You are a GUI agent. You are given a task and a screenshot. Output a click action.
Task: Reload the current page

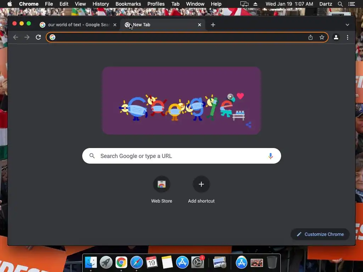coord(38,37)
